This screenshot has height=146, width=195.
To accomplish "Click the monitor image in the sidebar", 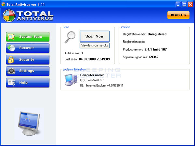I will (x=29, y=124).
